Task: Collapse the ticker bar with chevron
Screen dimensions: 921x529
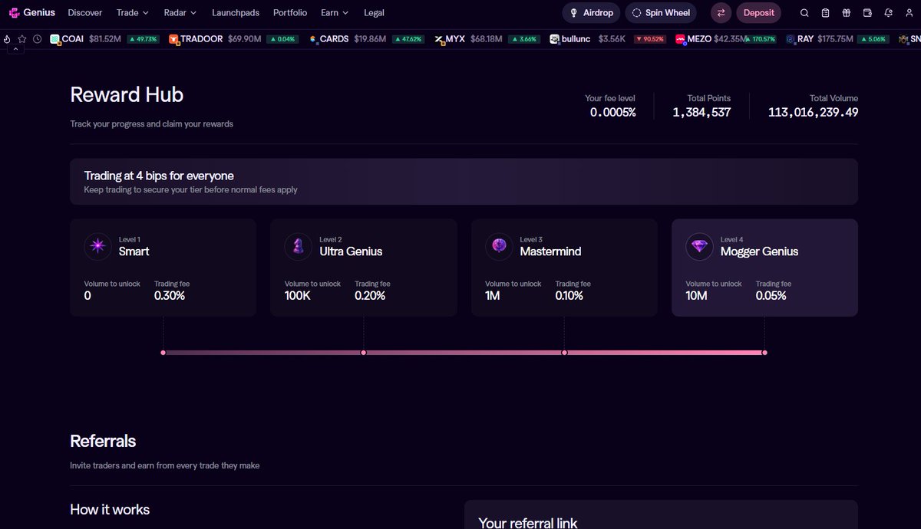Action: [15, 49]
